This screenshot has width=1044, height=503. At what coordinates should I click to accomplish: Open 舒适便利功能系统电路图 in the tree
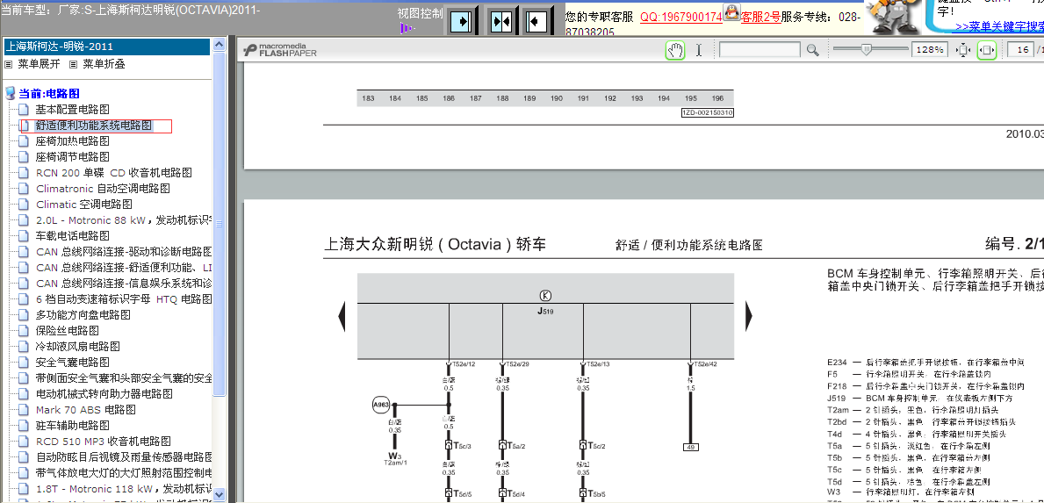point(94,125)
